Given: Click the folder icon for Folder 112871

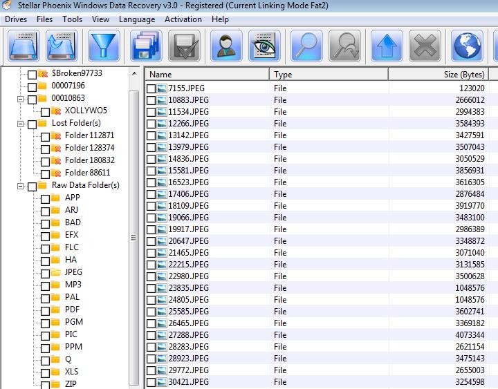Looking at the screenshot, I should 56,135.
